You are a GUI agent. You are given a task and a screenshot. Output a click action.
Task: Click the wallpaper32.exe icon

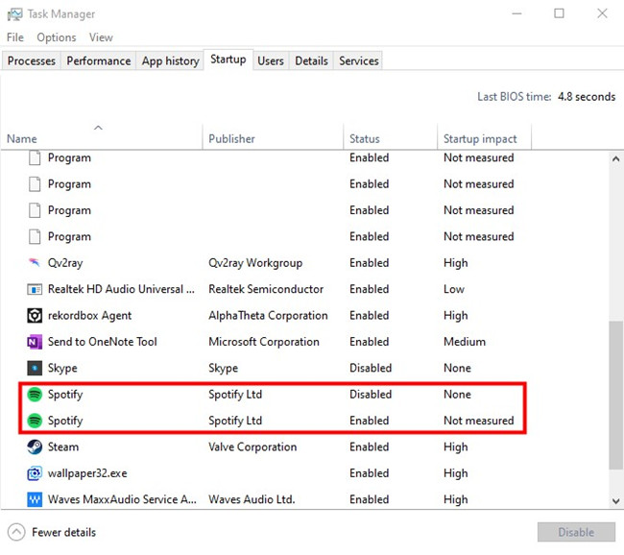point(35,473)
